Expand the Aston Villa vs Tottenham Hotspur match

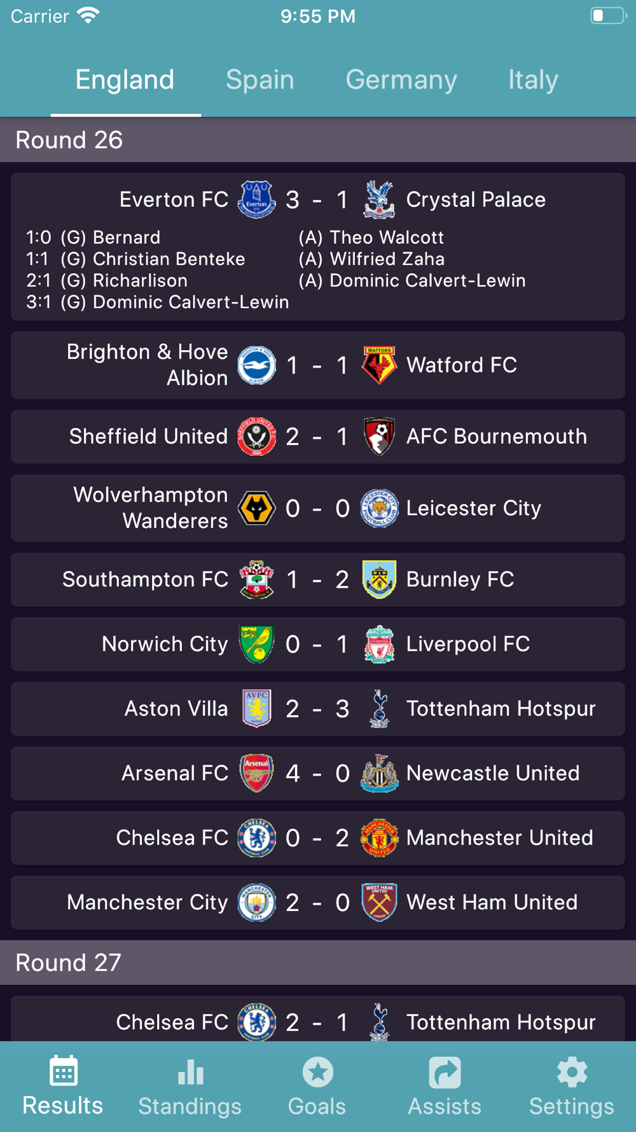(x=318, y=709)
